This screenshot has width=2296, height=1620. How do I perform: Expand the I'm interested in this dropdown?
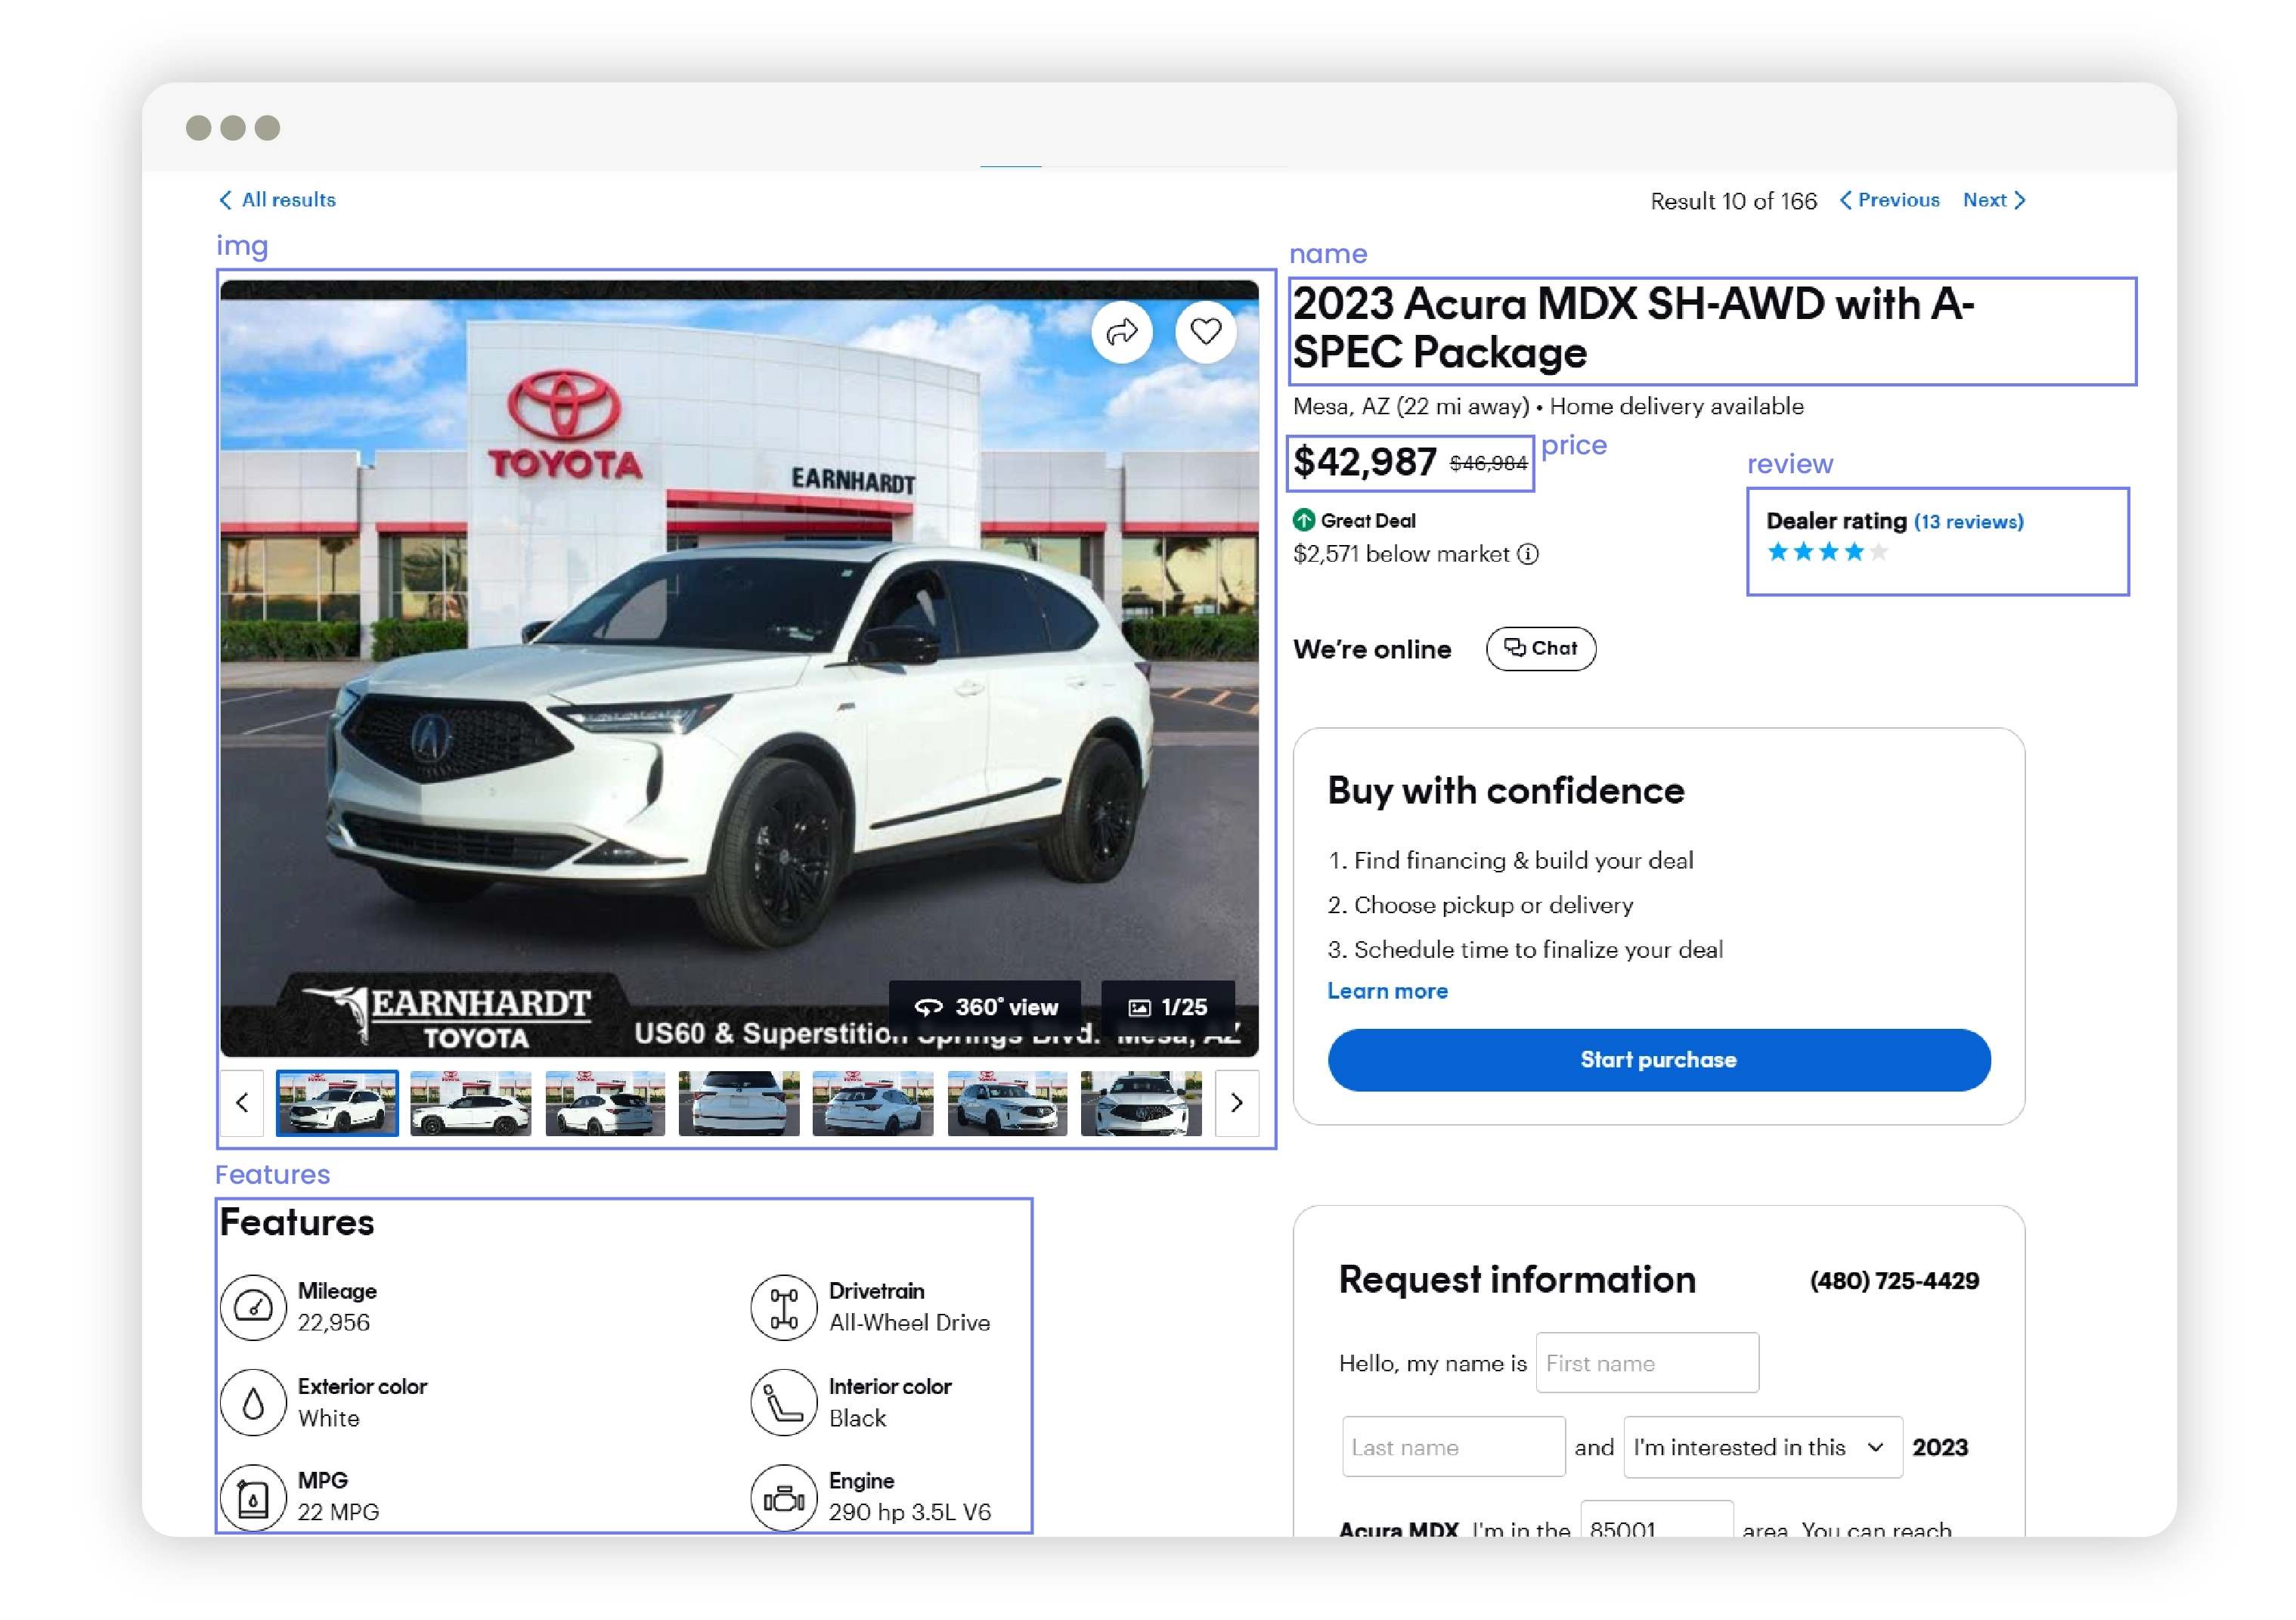[1763, 1447]
